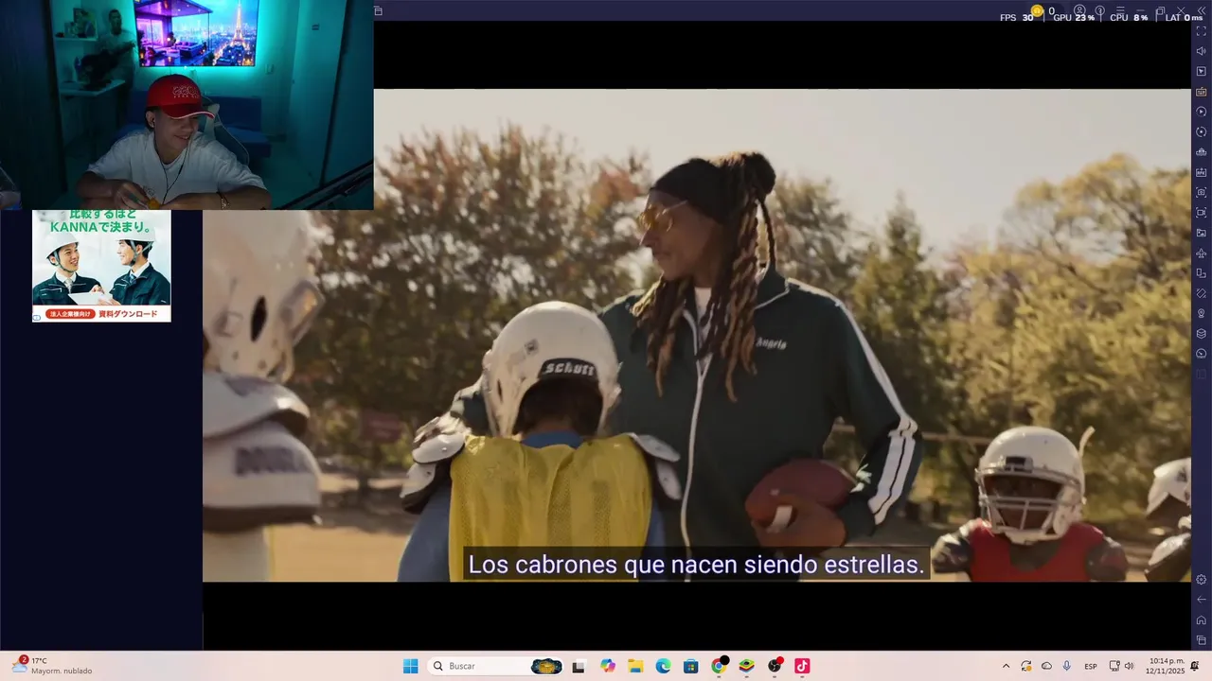Open the BlueStacks hamburger menu
The image size is (1212, 681).
coord(1120,10)
